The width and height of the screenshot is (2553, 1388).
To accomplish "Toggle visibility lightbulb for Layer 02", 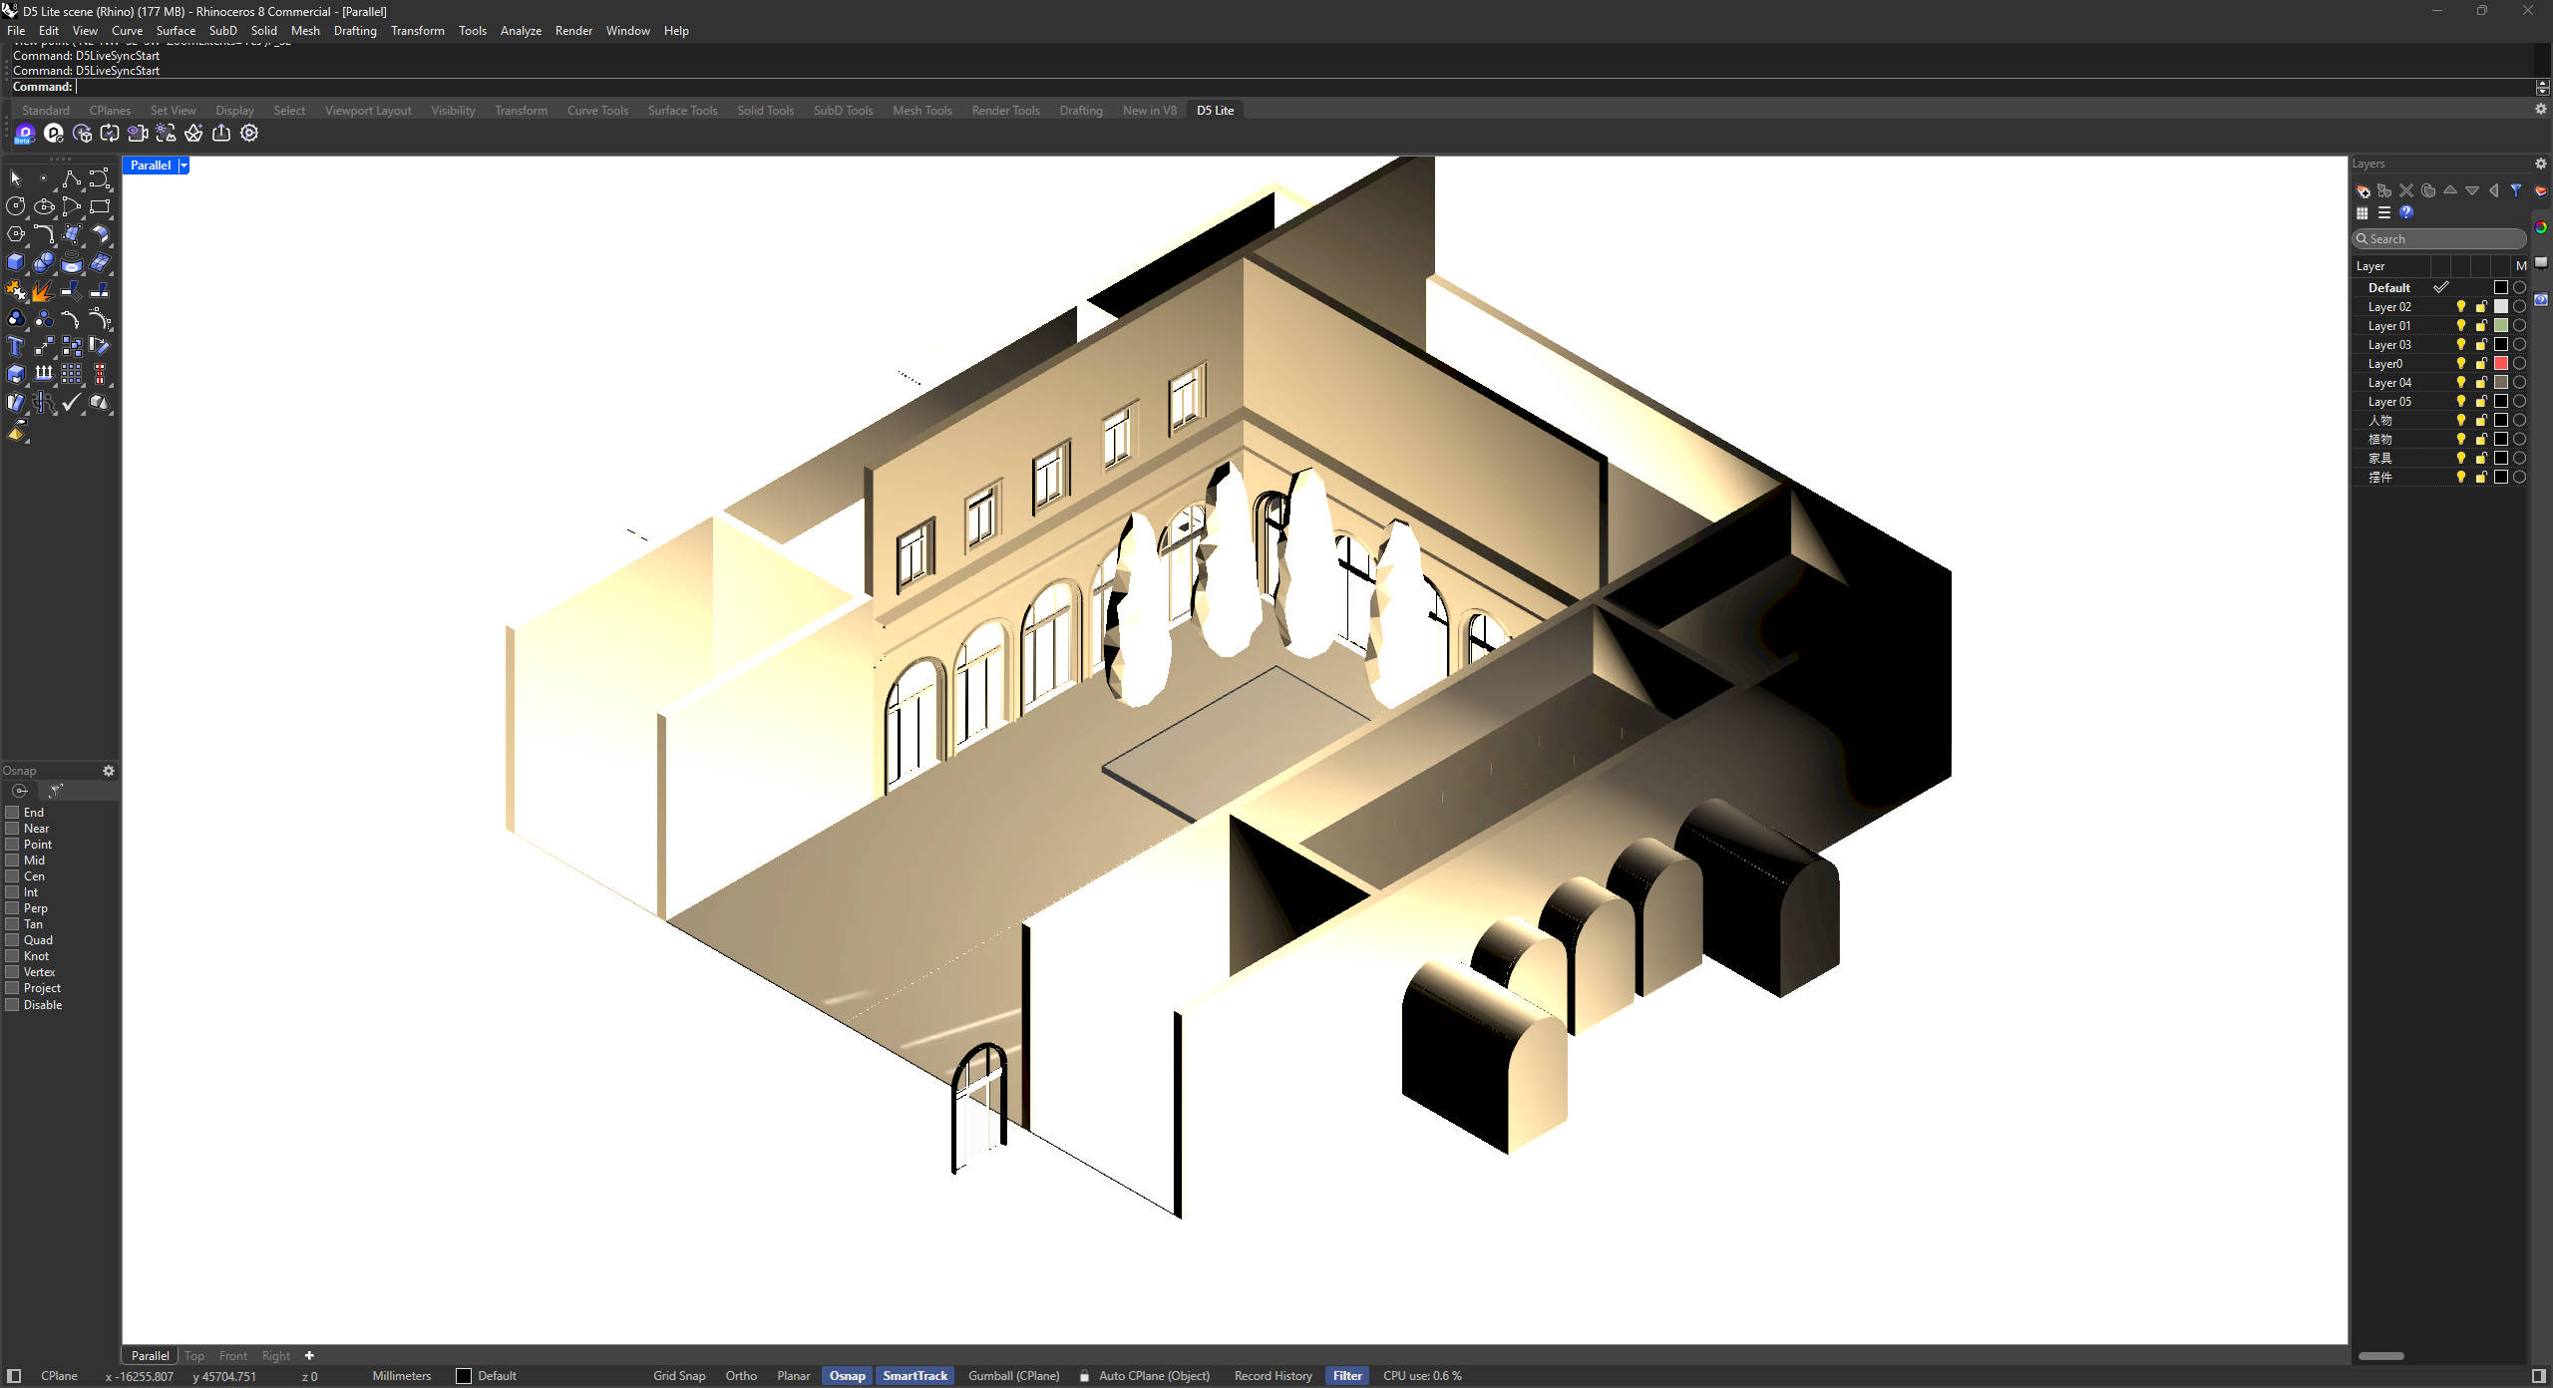I will pos(2461,307).
